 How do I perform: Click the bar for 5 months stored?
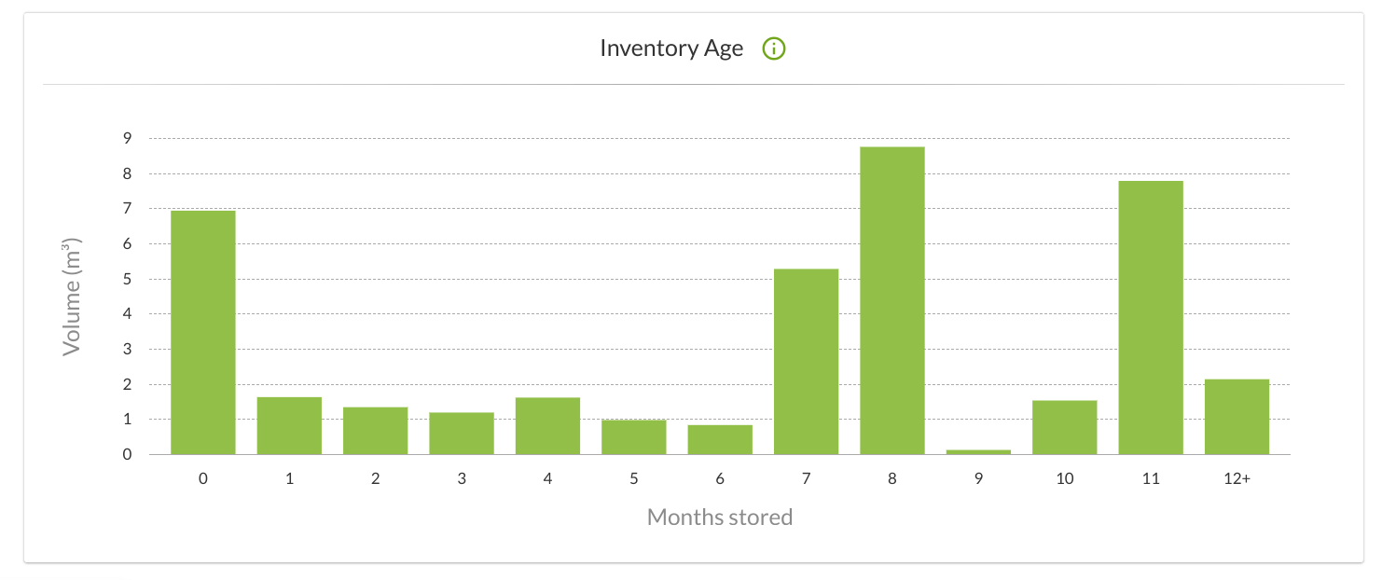click(634, 437)
